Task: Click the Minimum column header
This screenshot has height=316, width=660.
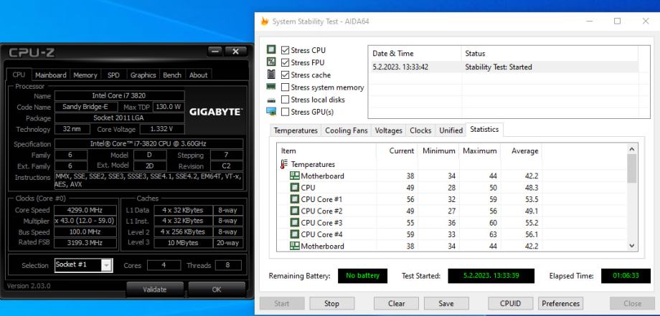Action: (438, 151)
